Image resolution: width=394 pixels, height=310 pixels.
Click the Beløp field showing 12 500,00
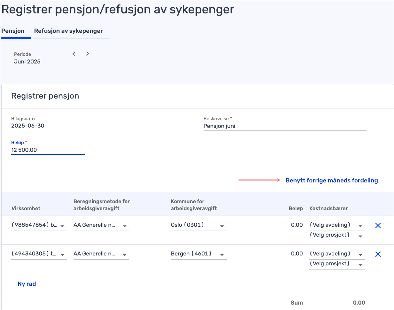click(x=47, y=150)
